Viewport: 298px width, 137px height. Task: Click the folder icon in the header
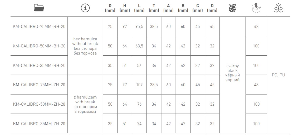click(x=40, y=8)
